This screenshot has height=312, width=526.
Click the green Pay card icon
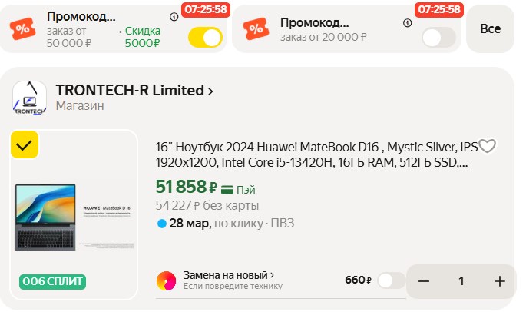click(x=227, y=189)
